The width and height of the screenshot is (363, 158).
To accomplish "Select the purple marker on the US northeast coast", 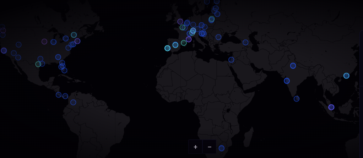I will click(x=77, y=41).
